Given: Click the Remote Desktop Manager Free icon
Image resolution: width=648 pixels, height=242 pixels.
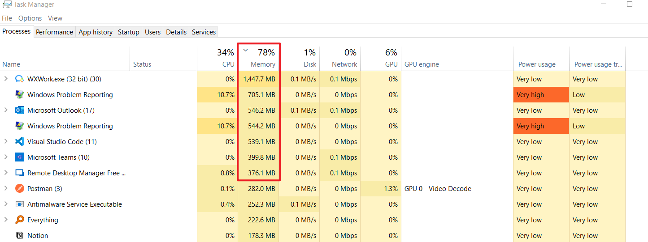Looking at the screenshot, I should pos(19,173).
